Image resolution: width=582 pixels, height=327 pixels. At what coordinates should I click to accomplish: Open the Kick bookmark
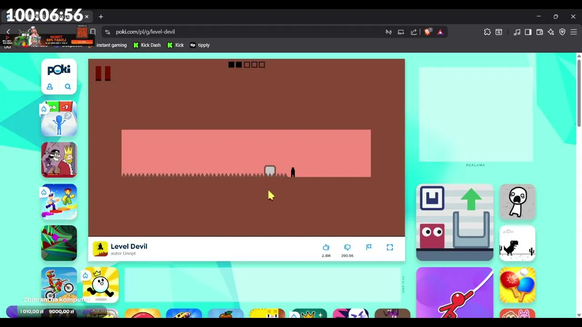176,45
